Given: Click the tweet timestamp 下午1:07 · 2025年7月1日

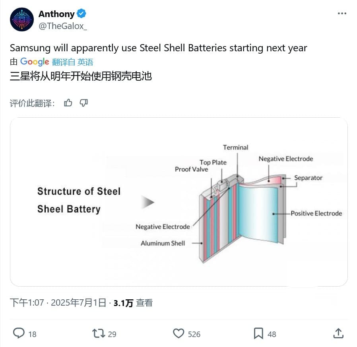Looking at the screenshot, I should 58,303.
